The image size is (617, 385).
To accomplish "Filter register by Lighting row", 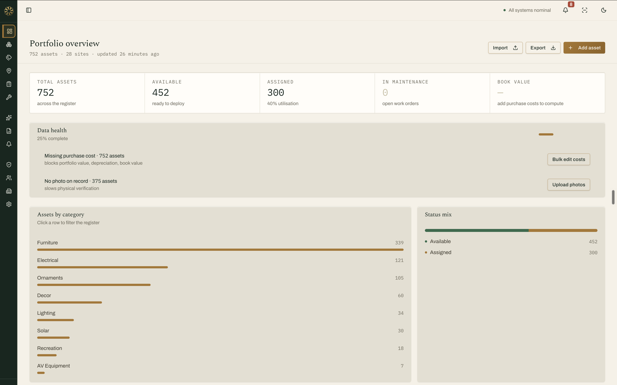I will coord(220,316).
